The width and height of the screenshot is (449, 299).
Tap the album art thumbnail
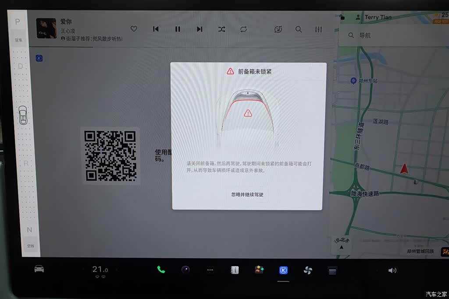tap(46, 28)
